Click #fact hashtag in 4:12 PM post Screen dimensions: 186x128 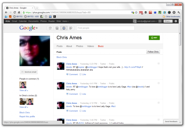tap(113, 106)
